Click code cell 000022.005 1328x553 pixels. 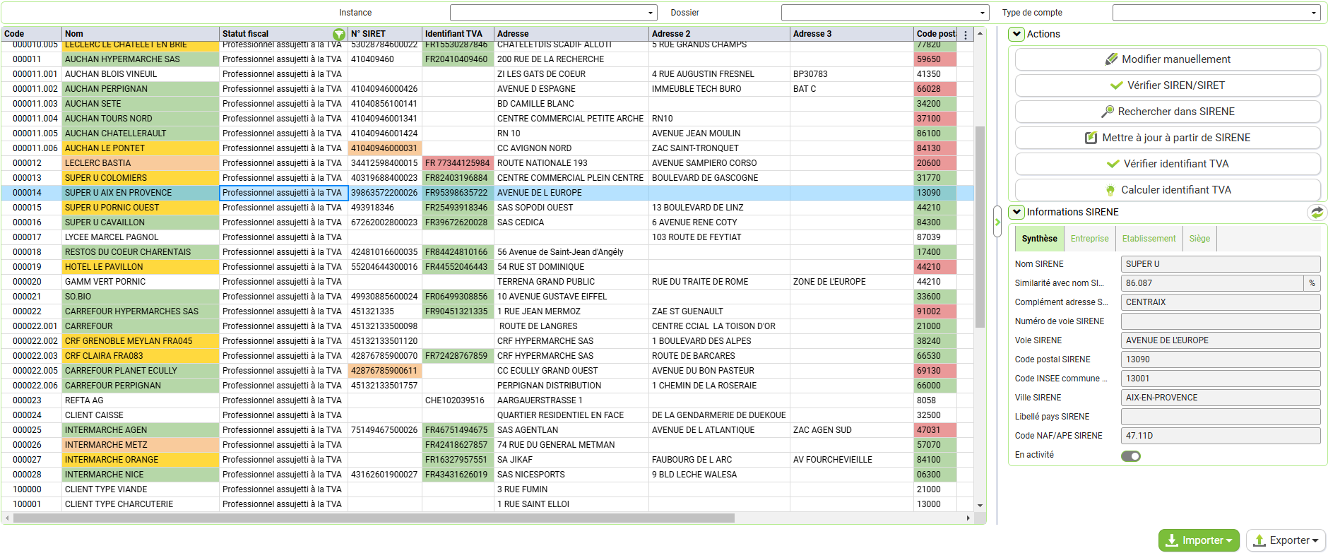[x=31, y=371]
